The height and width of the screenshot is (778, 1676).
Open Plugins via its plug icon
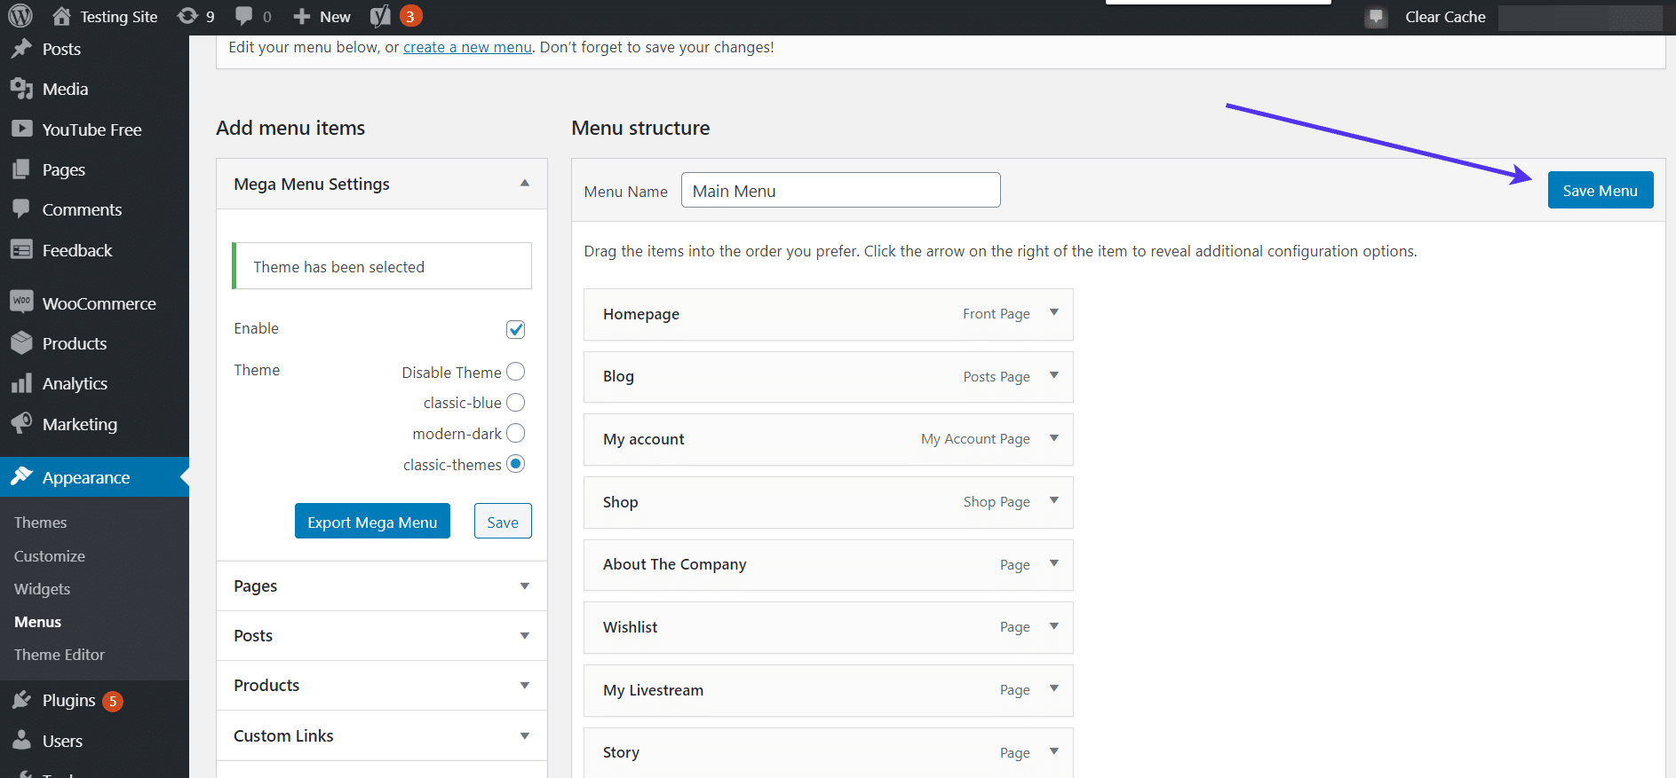tap(21, 701)
